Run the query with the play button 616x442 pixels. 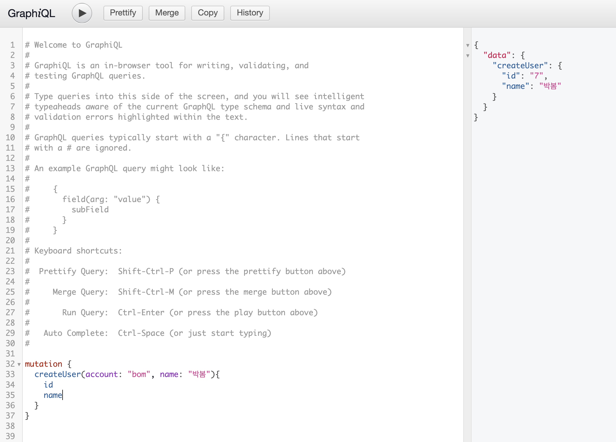click(x=82, y=13)
